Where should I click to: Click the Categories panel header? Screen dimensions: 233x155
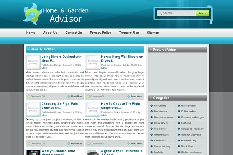coord(177,98)
